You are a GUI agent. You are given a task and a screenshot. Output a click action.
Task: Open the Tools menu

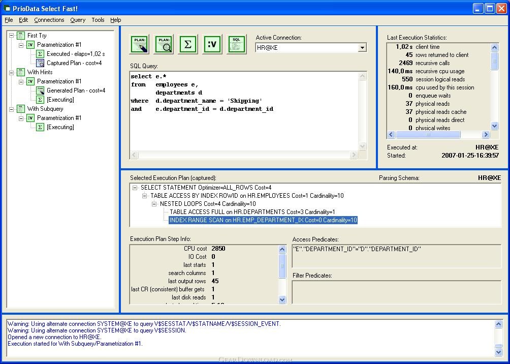click(x=98, y=20)
